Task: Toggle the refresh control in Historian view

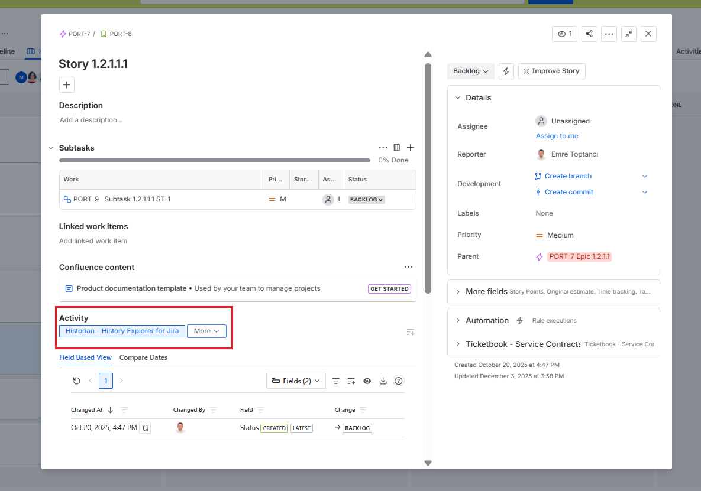Action: (x=76, y=381)
